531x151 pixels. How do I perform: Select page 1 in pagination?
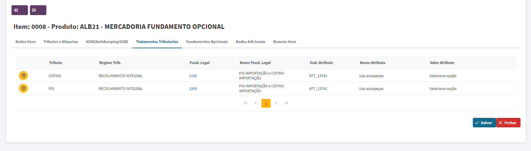coord(266,103)
